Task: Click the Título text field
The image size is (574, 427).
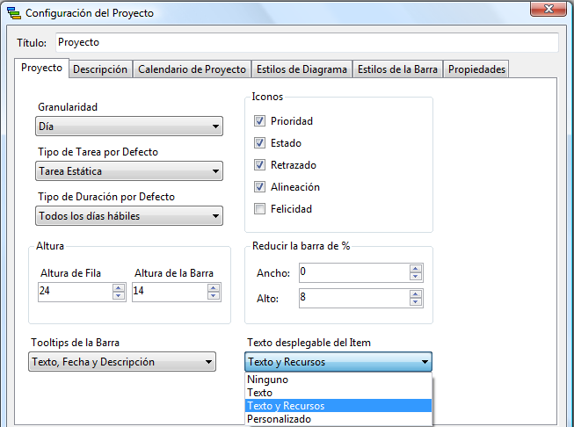Action: tap(307, 42)
